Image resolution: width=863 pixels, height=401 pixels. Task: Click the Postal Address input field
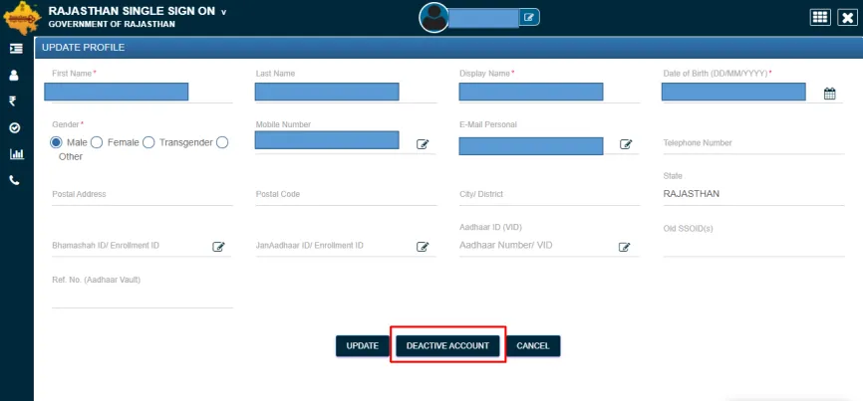[x=142, y=195]
